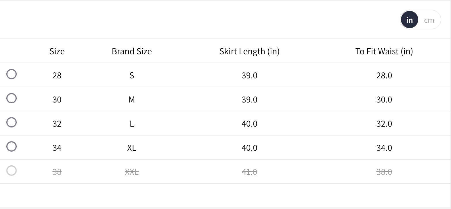Click the strikethrough XXL brand size
Image resolution: width=451 pixels, height=209 pixels.
coord(132,172)
